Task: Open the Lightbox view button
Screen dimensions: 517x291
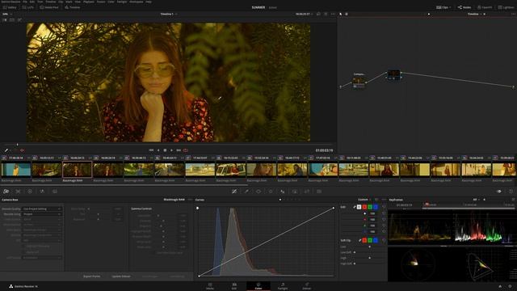Action: pyautogui.click(x=506, y=7)
